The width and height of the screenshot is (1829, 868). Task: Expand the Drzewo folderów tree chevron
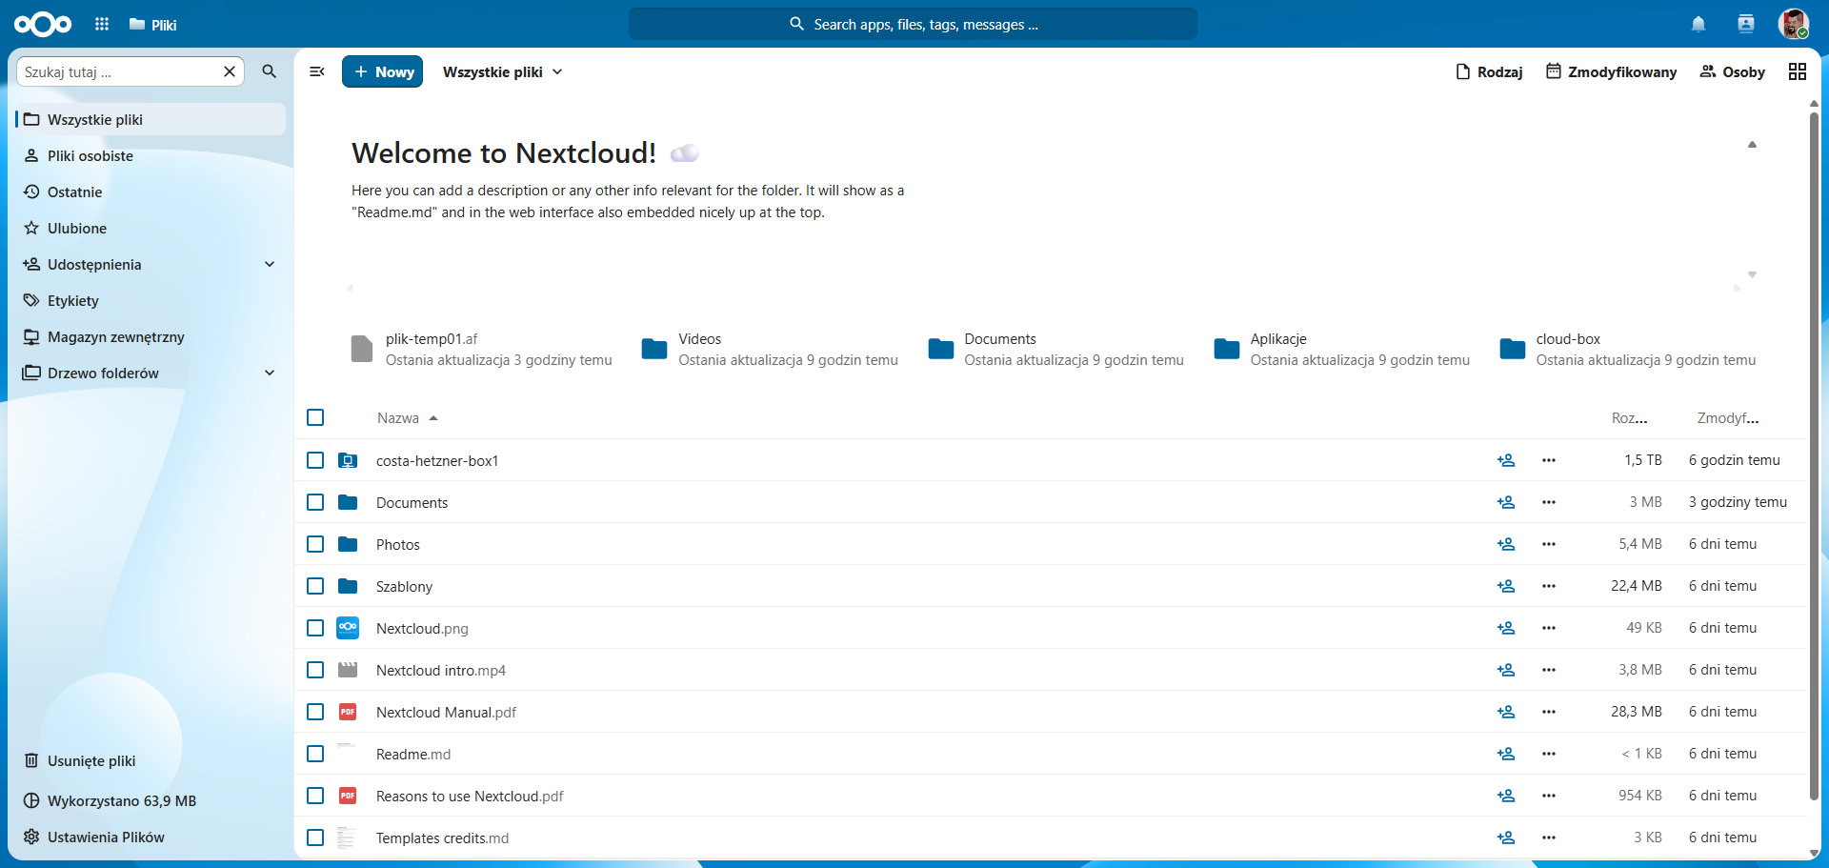pyautogui.click(x=270, y=373)
